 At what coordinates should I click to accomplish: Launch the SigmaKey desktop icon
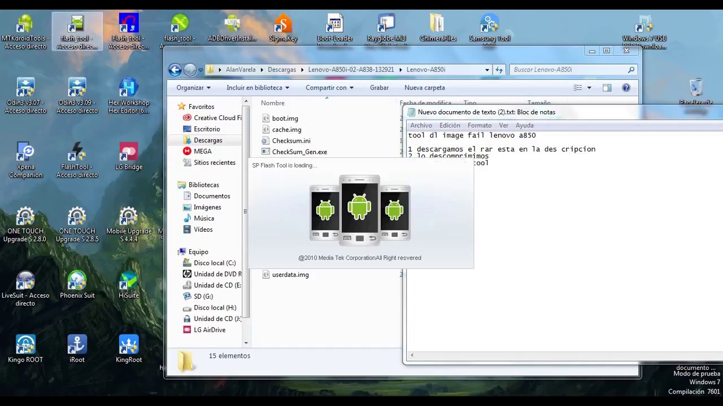point(283,28)
